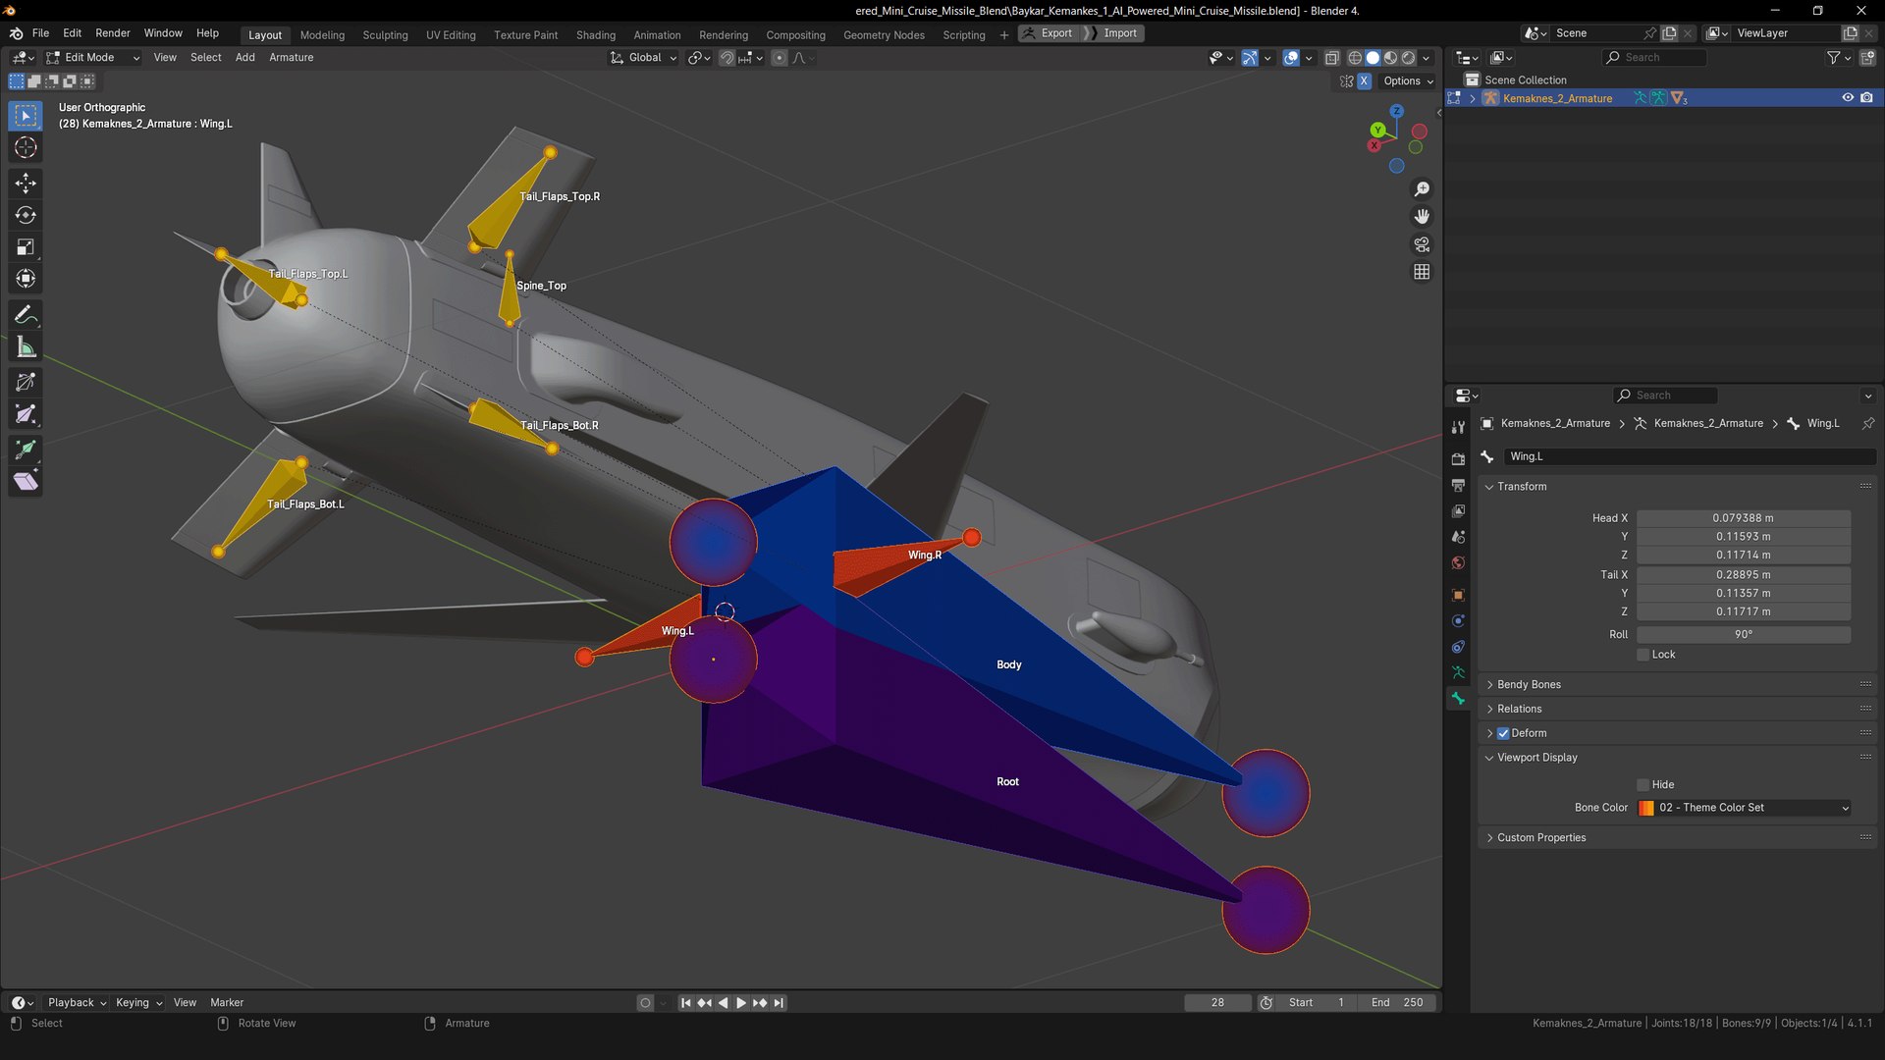Open the World properties tab
1885x1060 pixels.
1458,563
